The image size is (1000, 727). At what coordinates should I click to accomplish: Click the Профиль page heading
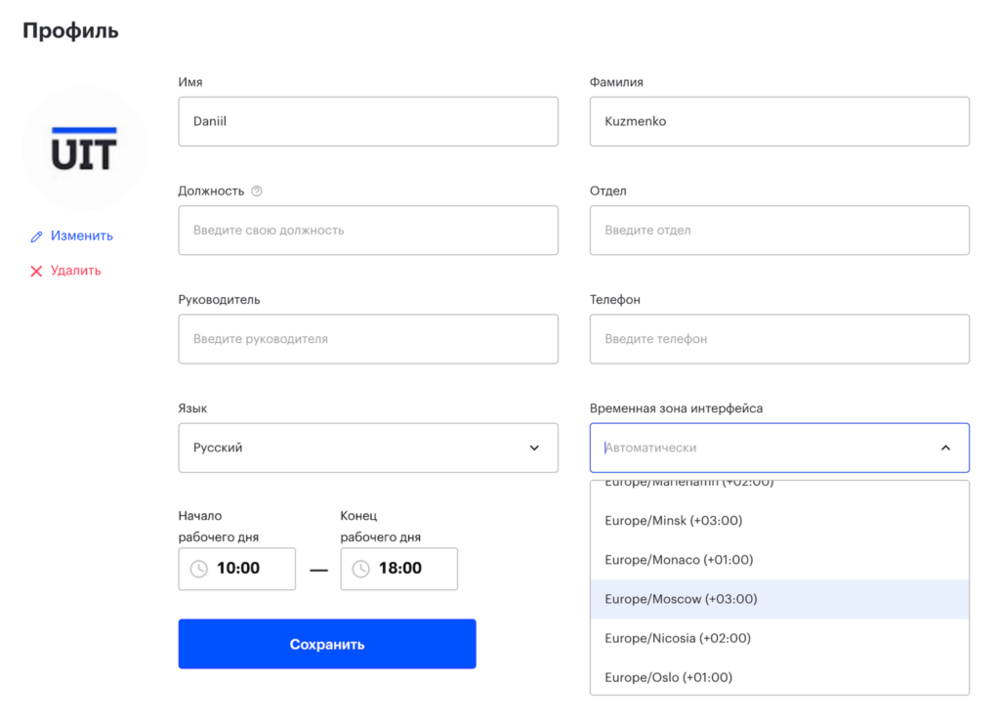pyautogui.click(x=70, y=30)
